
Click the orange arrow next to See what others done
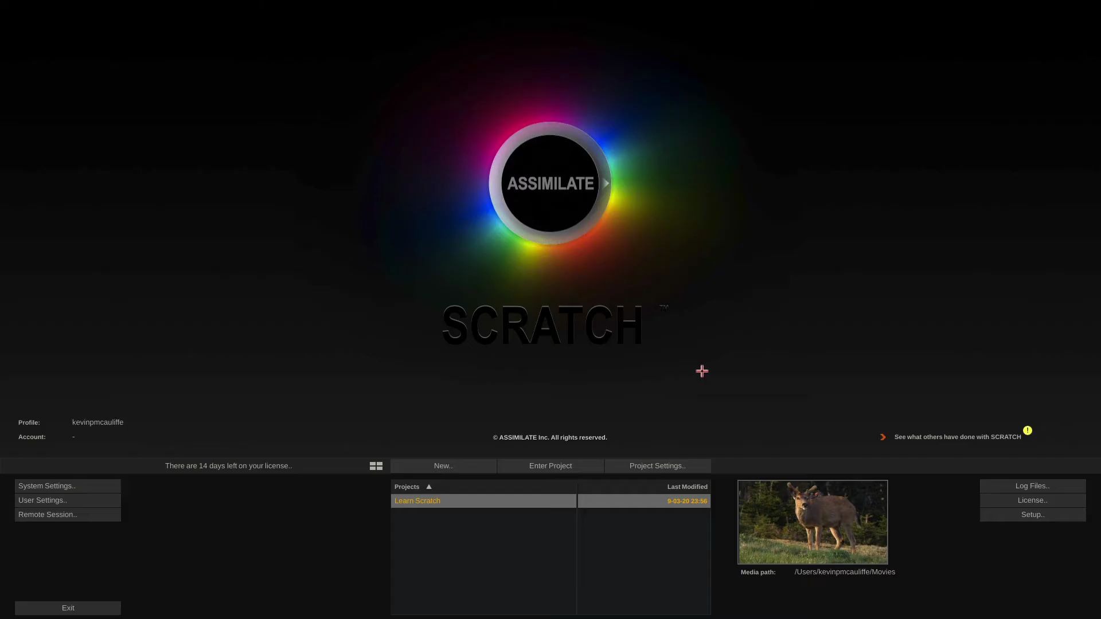[x=883, y=436]
